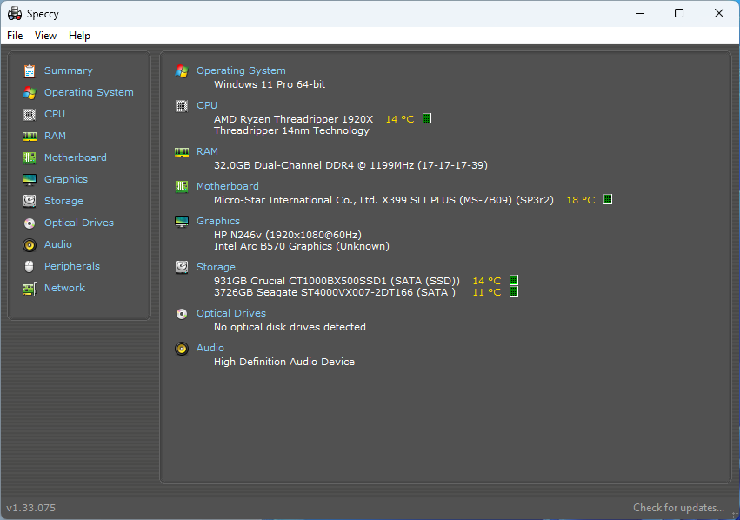This screenshot has width=740, height=520.
Task: Click the Storage heading link in main panel
Action: [x=216, y=267]
